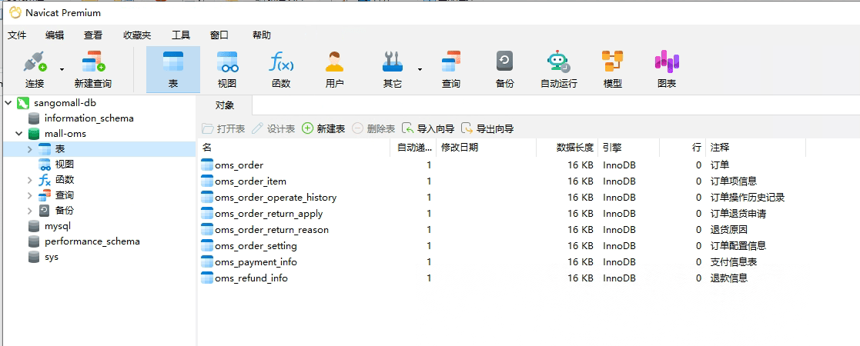
Task: Open the 图表 (Chart) toolbar icon
Action: pos(667,69)
